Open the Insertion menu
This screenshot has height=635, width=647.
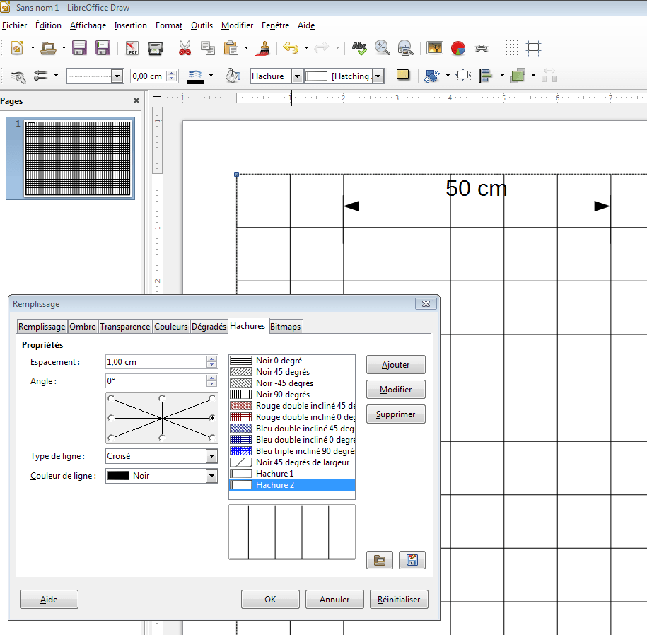point(130,25)
